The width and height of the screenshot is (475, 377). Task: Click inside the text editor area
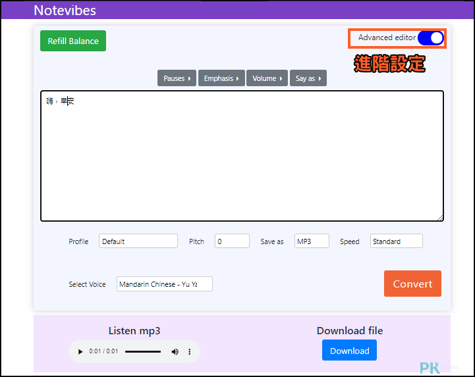pos(242,156)
